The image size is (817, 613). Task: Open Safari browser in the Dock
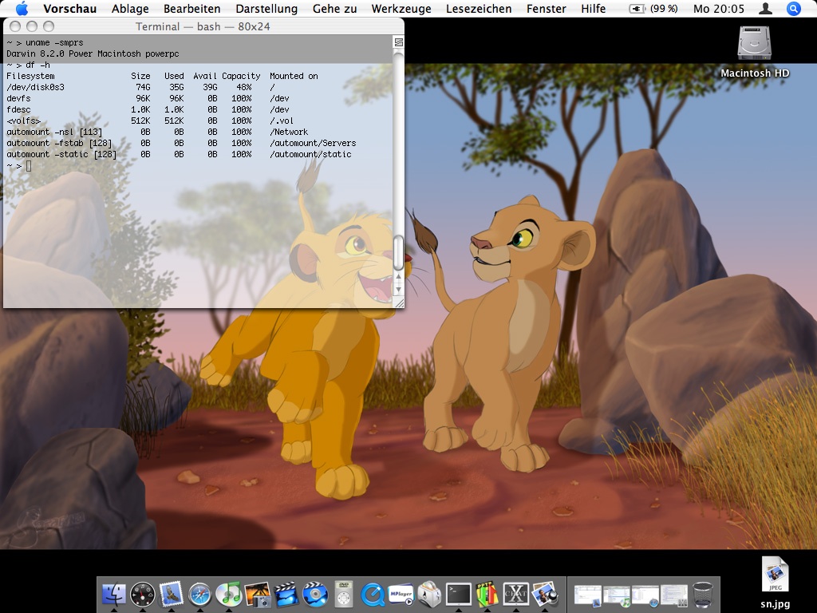tap(199, 594)
